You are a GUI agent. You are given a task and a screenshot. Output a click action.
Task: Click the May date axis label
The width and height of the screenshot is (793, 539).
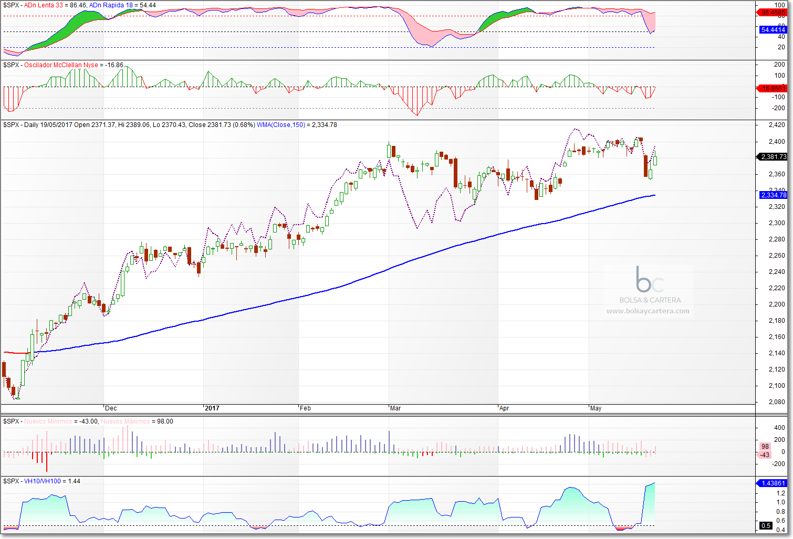point(596,408)
